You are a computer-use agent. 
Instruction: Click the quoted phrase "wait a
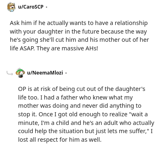(139, 114)
